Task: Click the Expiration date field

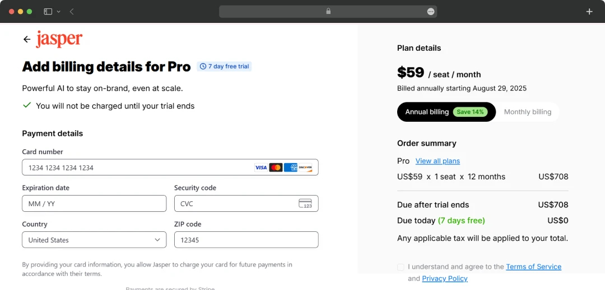Action: [x=94, y=203]
